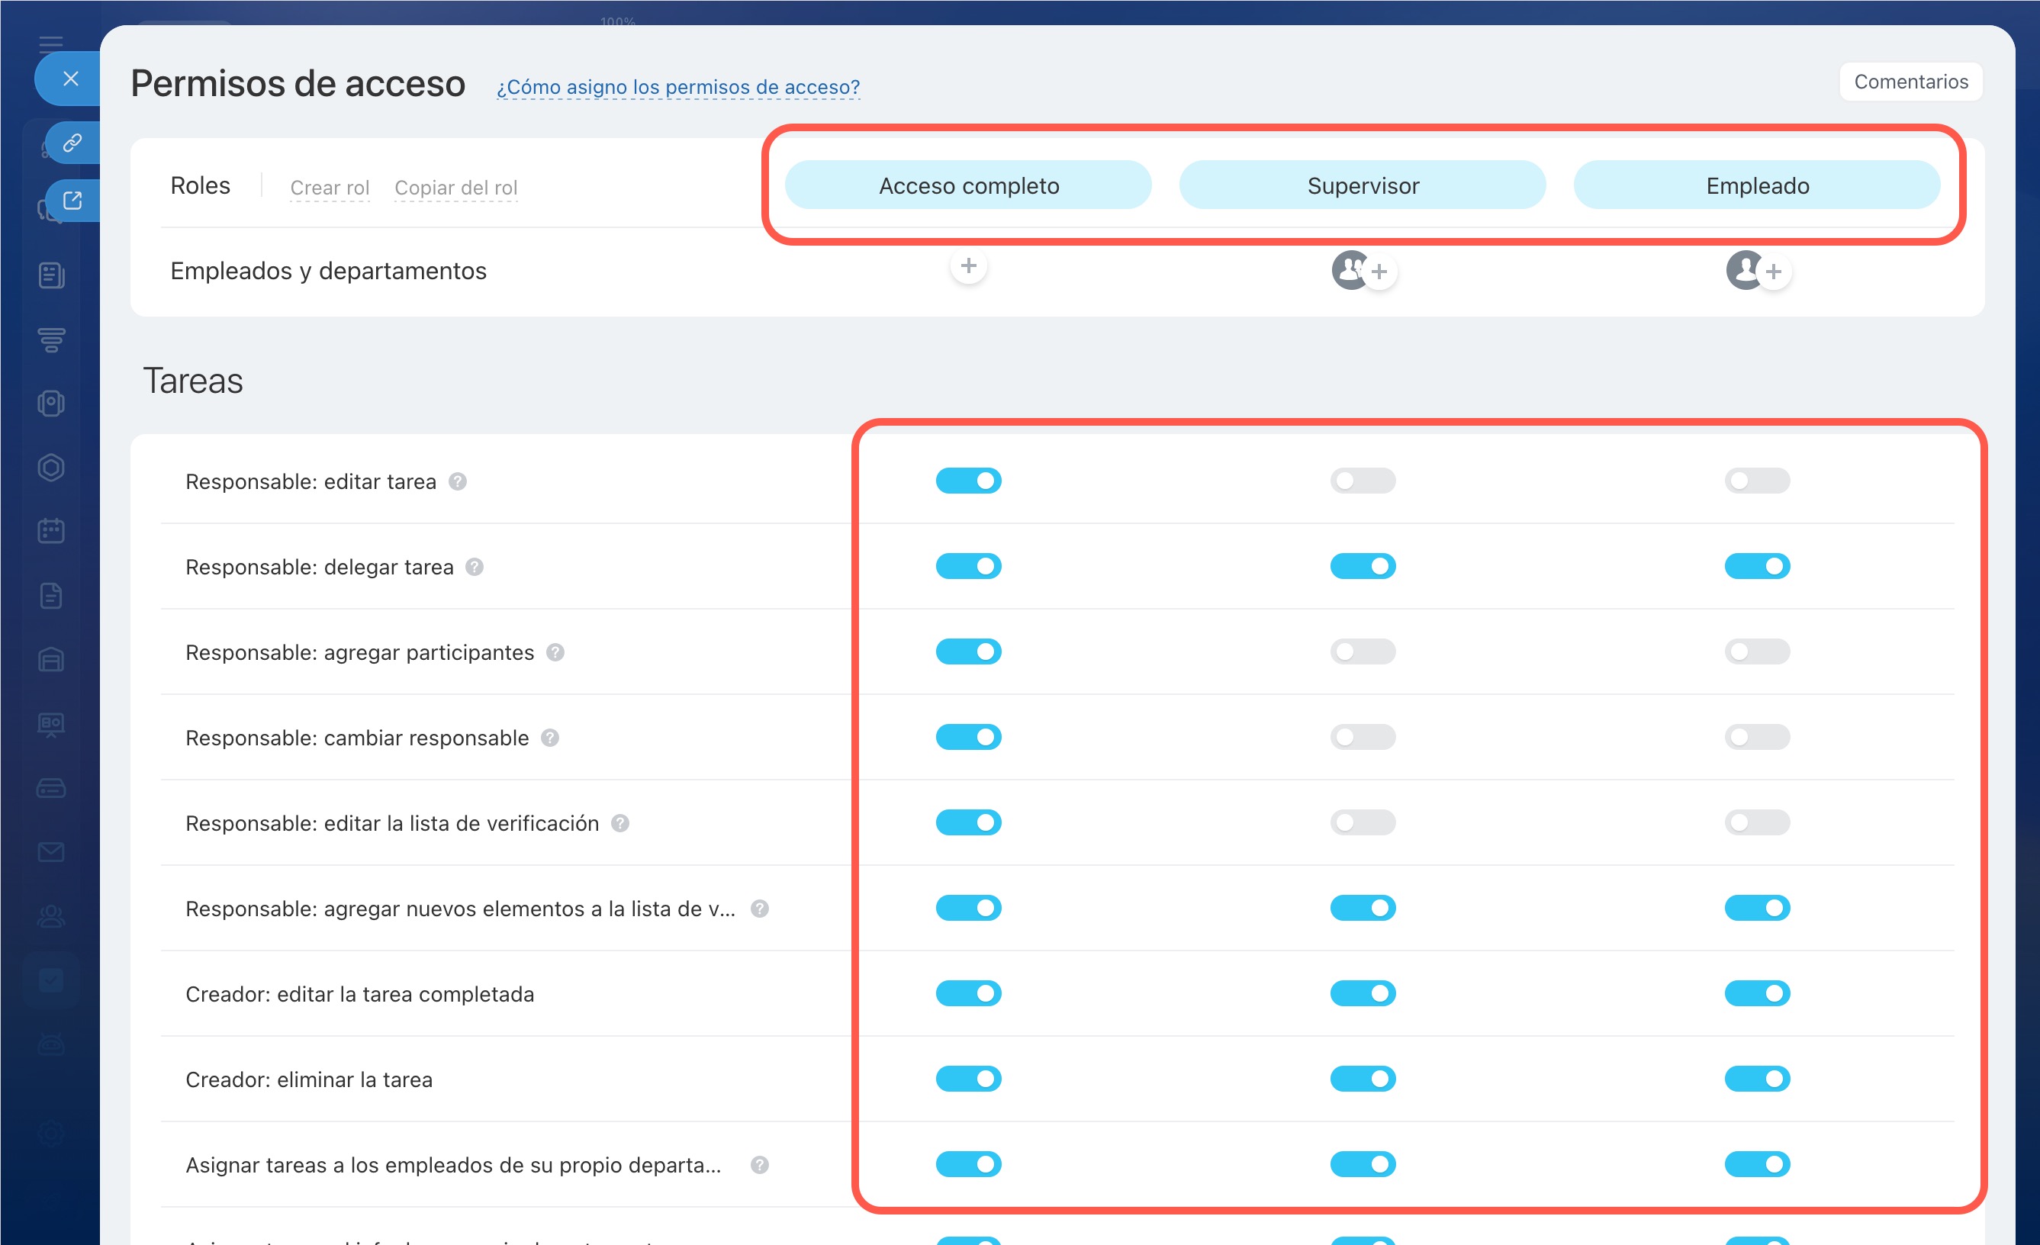
Task: Close the access permissions slider panel
Action: (70, 79)
